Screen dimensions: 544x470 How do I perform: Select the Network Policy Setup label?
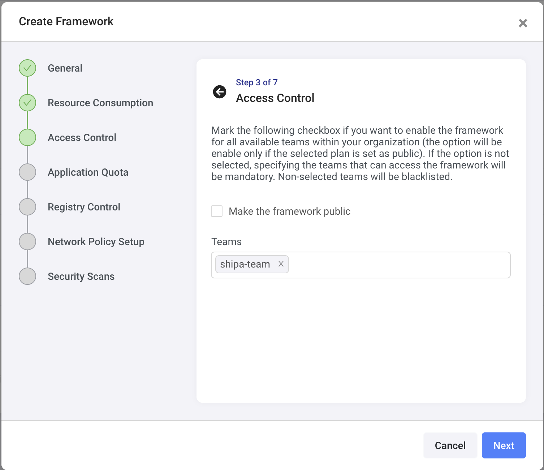click(96, 242)
